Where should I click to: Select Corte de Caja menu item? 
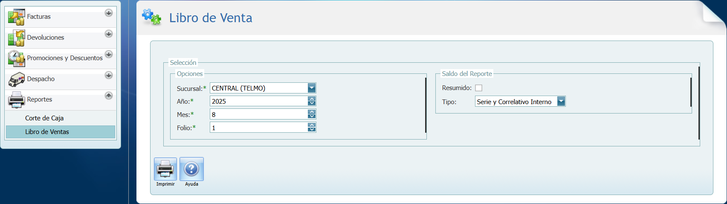click(44, 118)
